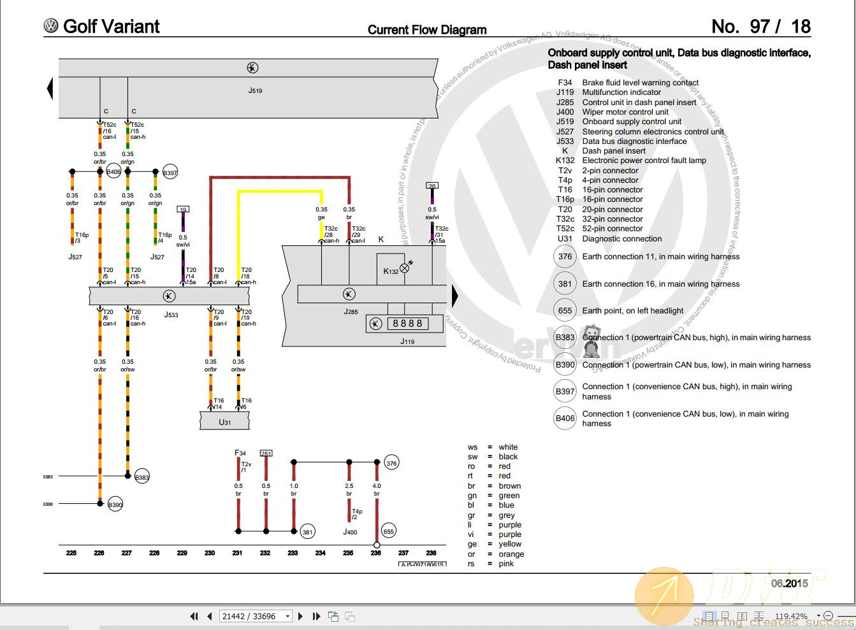Click the F34 component label
Screen dimensions: 856x630
[240, 453]
